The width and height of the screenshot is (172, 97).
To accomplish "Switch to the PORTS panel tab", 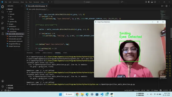I will 65,53.
